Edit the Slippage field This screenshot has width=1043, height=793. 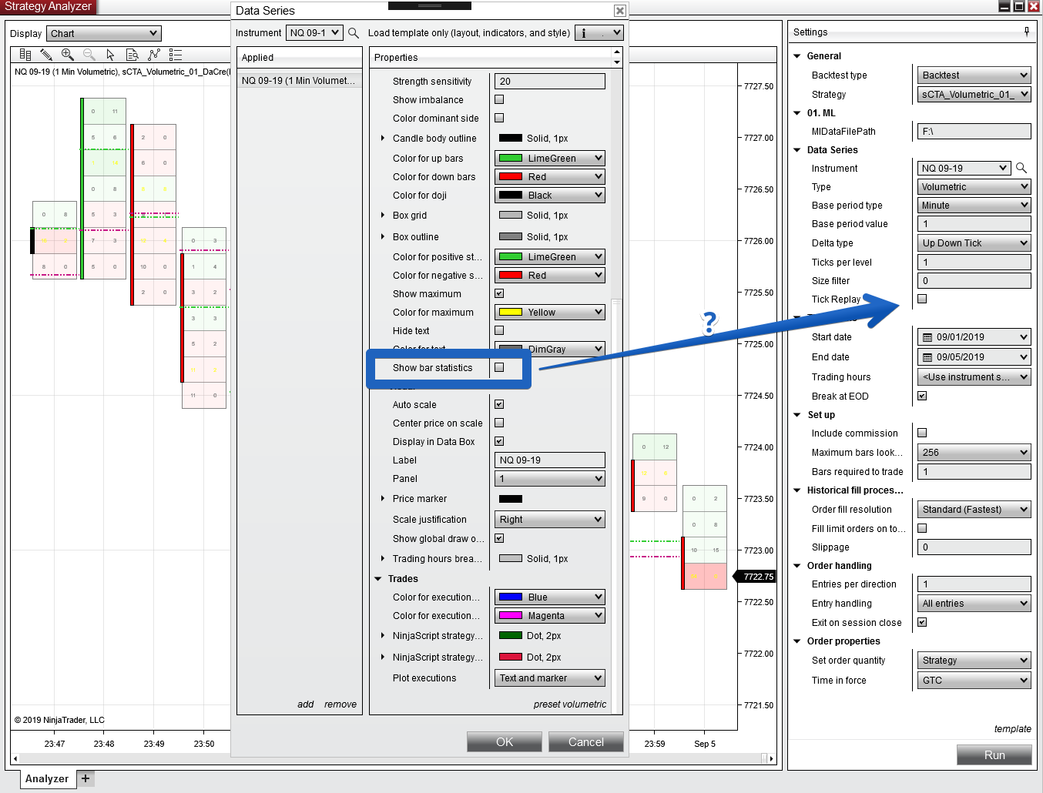tap(974, 547)
